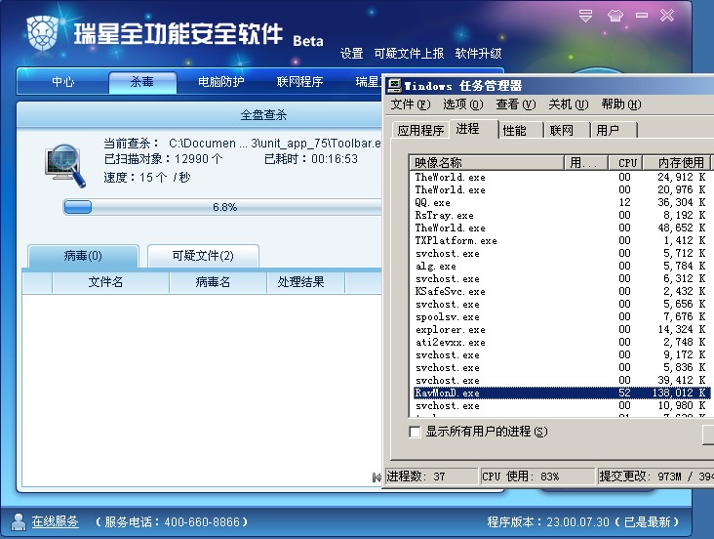Open Task Manager 选项(O) menu

coord(462,104)
